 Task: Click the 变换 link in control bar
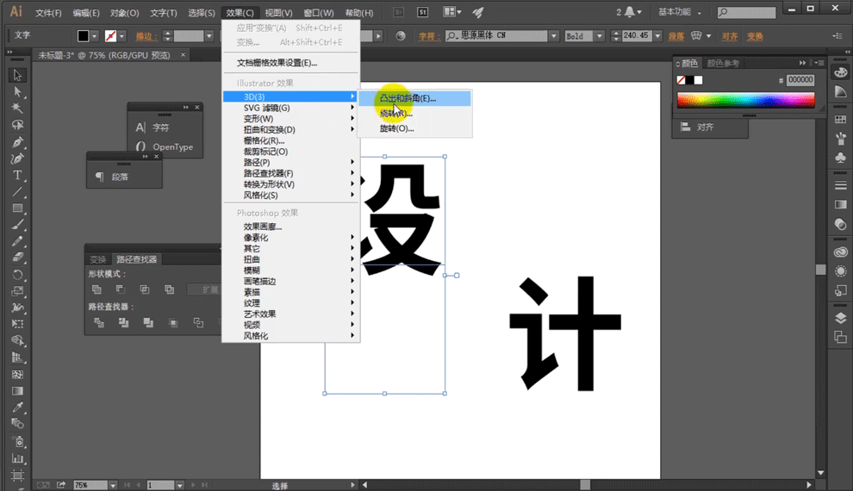click(x=755, y=36)
